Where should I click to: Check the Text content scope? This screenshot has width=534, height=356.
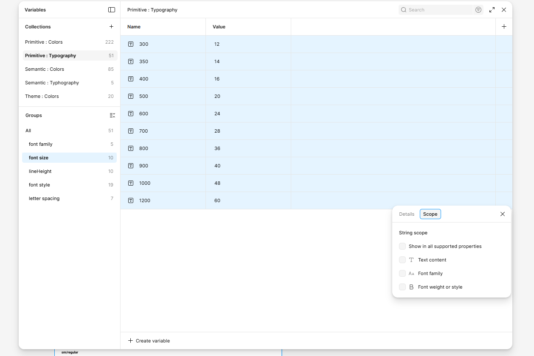402,260
